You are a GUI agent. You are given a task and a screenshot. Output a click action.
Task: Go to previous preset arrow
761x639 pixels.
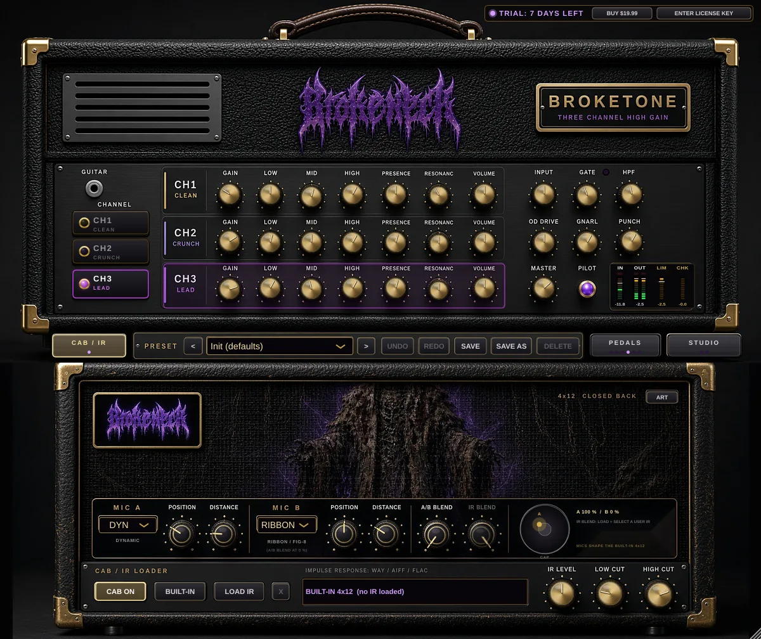pos(193,346)
